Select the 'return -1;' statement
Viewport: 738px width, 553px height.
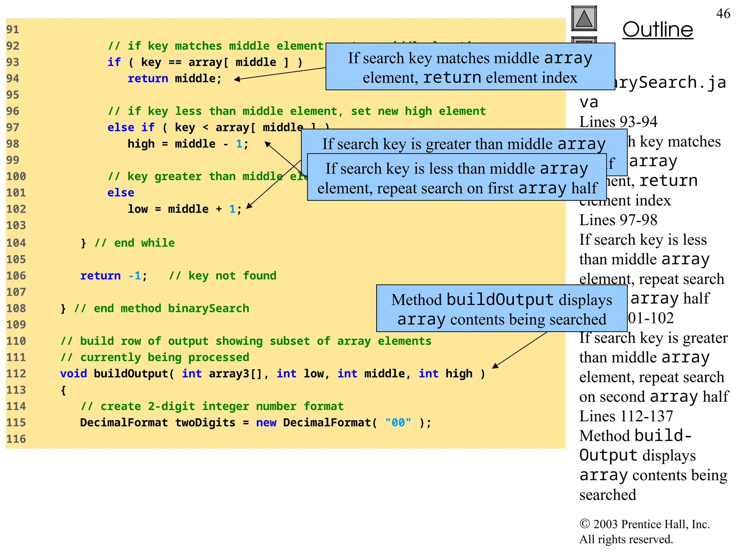click(x=114, y=276)
